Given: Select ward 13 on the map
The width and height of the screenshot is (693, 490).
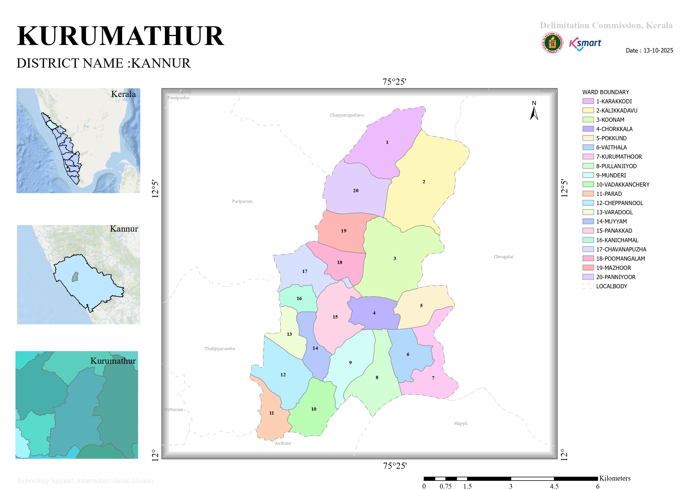Looking at the screenshot, I should (x=289, y=334).
